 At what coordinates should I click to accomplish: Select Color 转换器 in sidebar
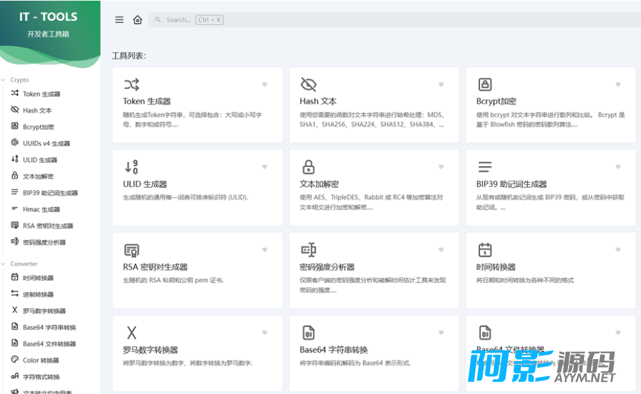[40, 360]
